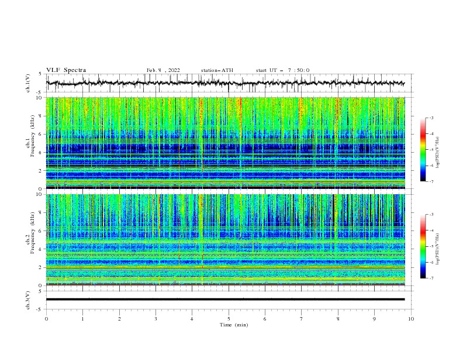Click the "-7" label on ch.2 colorbar
The width and height of the screenshot is (463, 358).
point(431,278)
